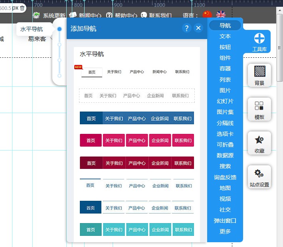Close the 添加导航 dialog

click(x=198, y=28)
